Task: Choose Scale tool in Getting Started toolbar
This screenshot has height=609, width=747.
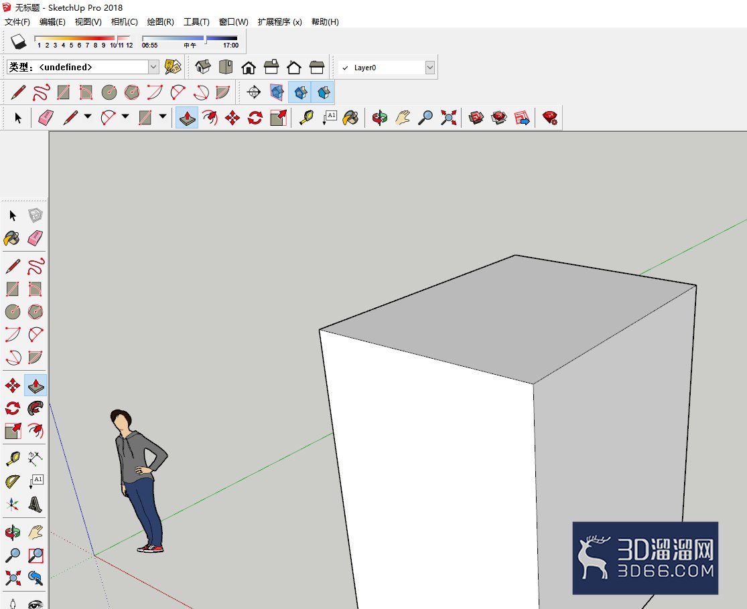Action: tap(278, 118)
